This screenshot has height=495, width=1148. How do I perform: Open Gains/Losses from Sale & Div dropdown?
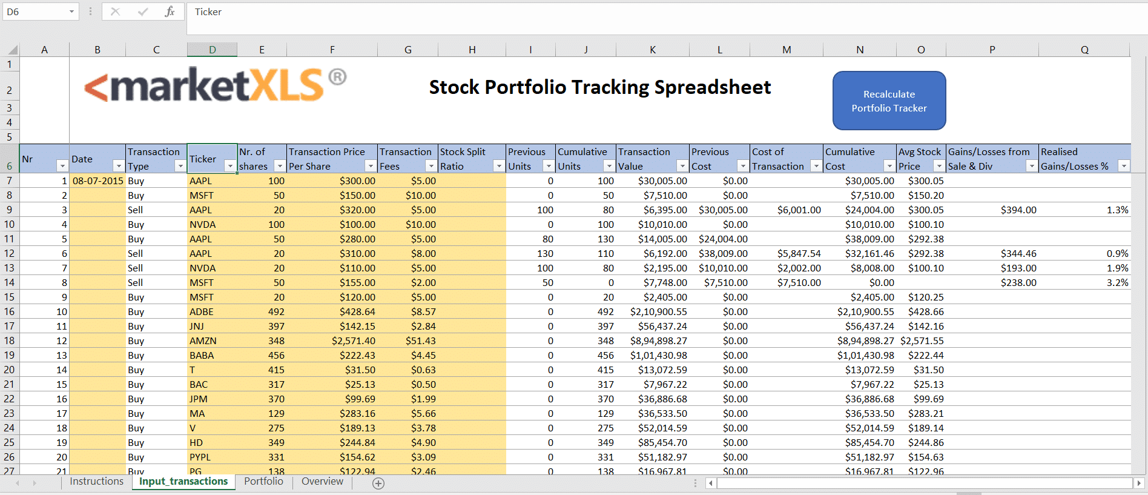coord(1032,166)
